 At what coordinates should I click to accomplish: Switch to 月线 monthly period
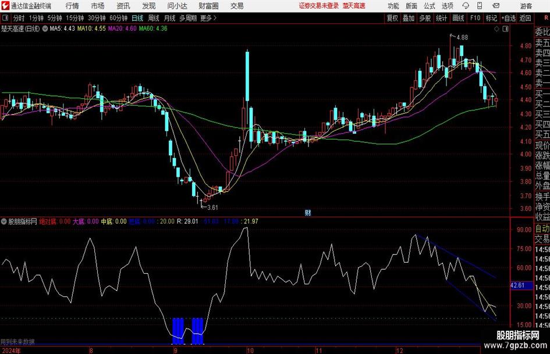tap(170, 18)
